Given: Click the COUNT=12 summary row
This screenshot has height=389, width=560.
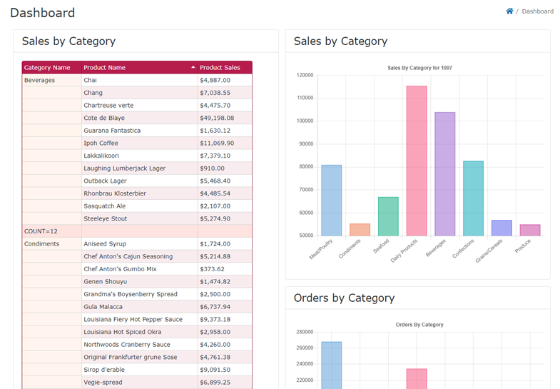Looking at the screenshot, I should (x=41, y=231).
